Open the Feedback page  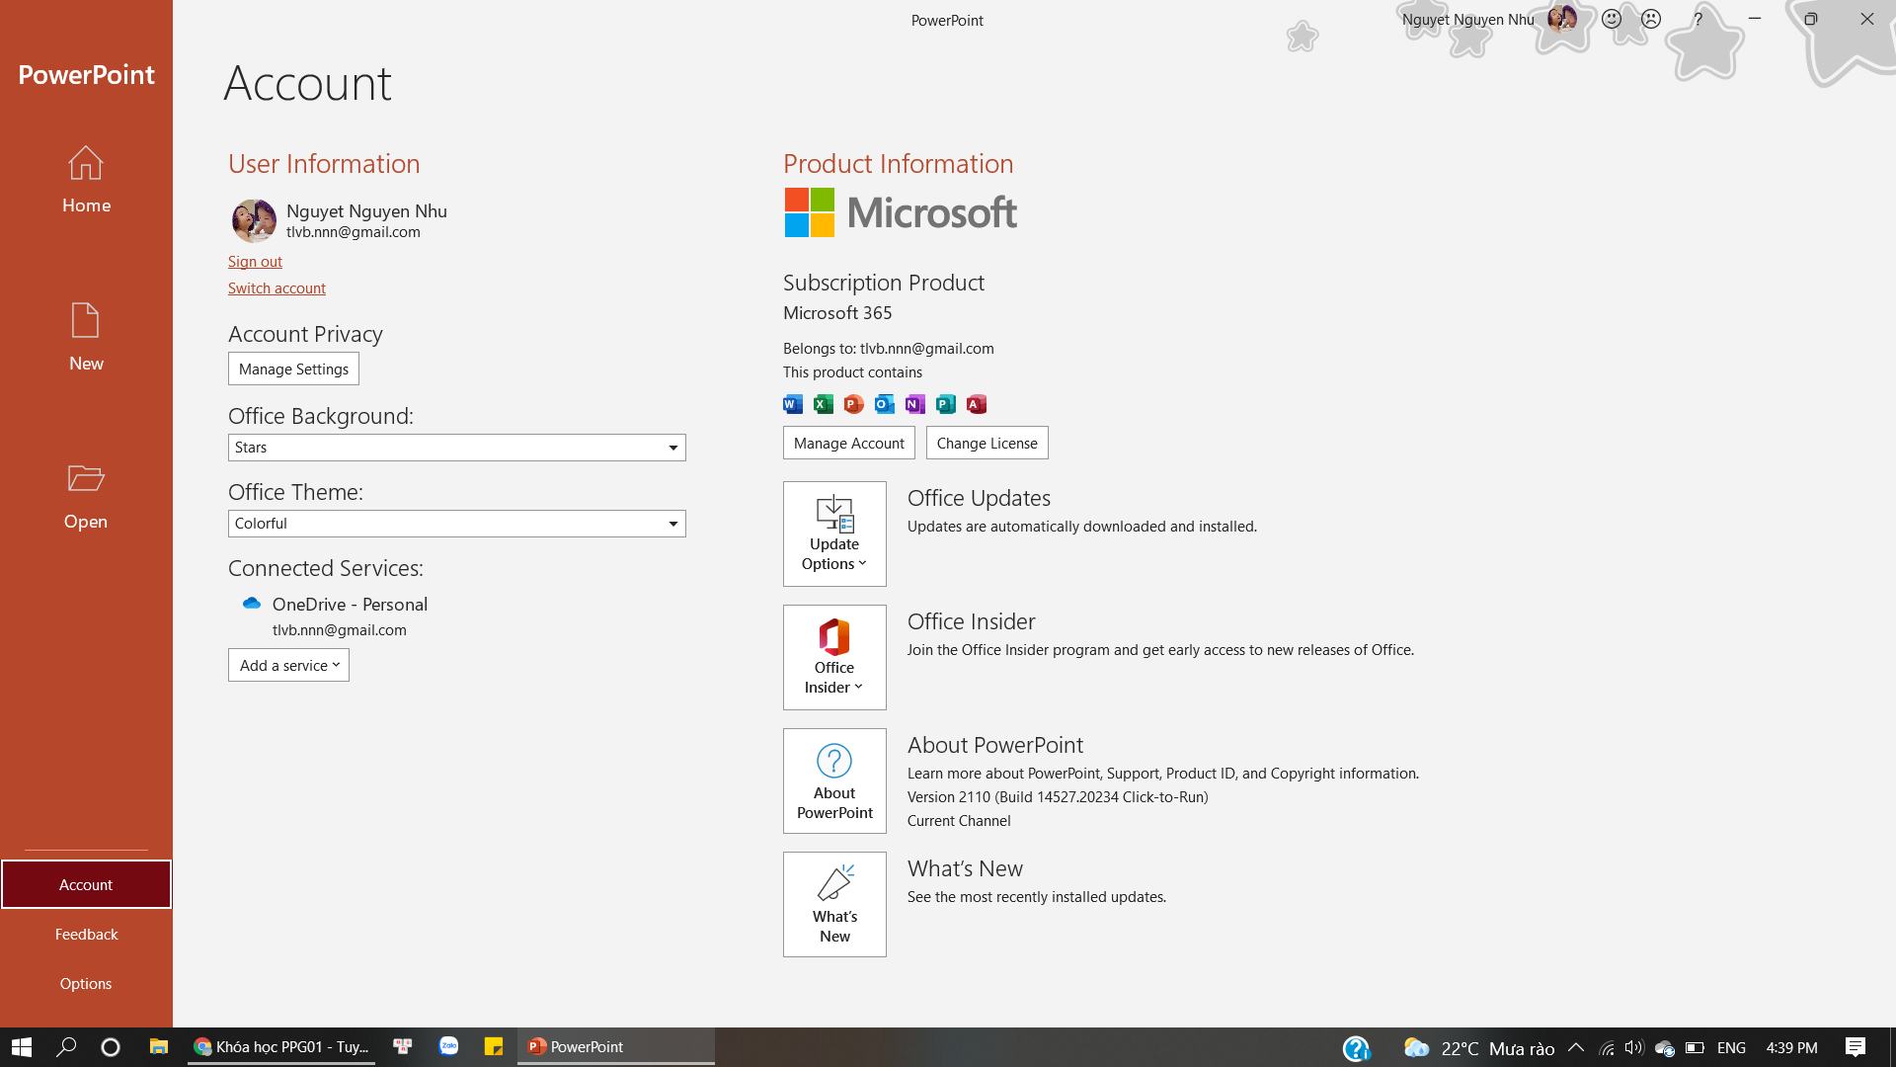point(86,934)
